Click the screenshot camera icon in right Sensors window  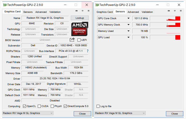(x=169, y=11)
